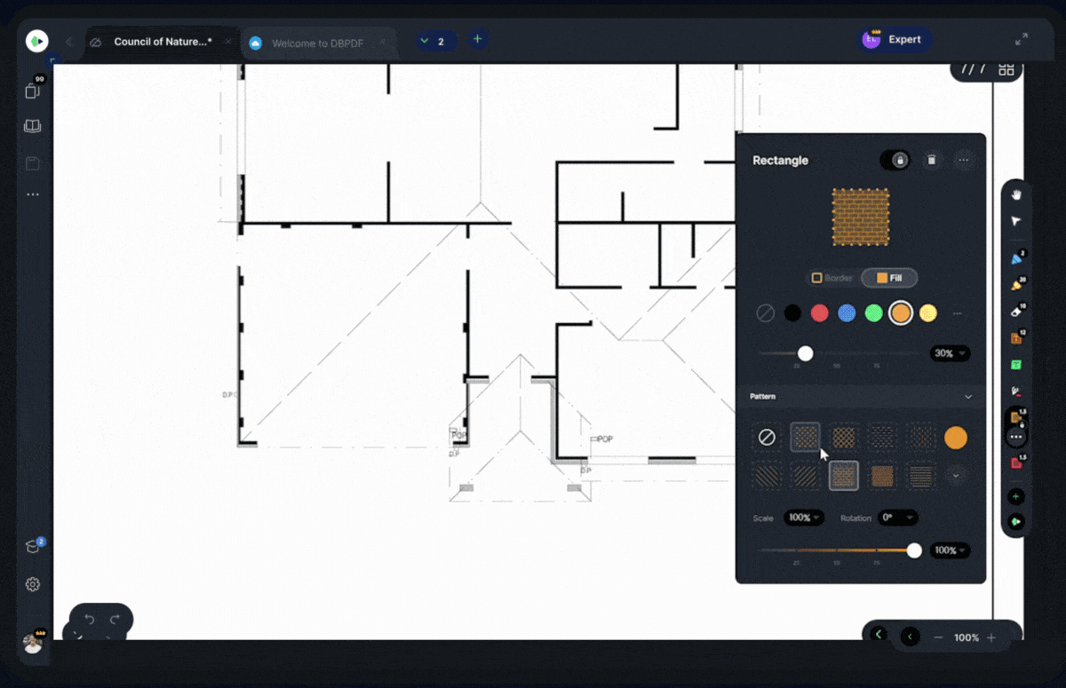
Task: Select the Fill styling mode
Action: pos(889,278)
